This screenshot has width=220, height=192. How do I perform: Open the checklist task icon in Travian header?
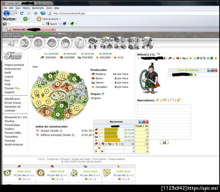pyautogui.click(x=11, y=43)
